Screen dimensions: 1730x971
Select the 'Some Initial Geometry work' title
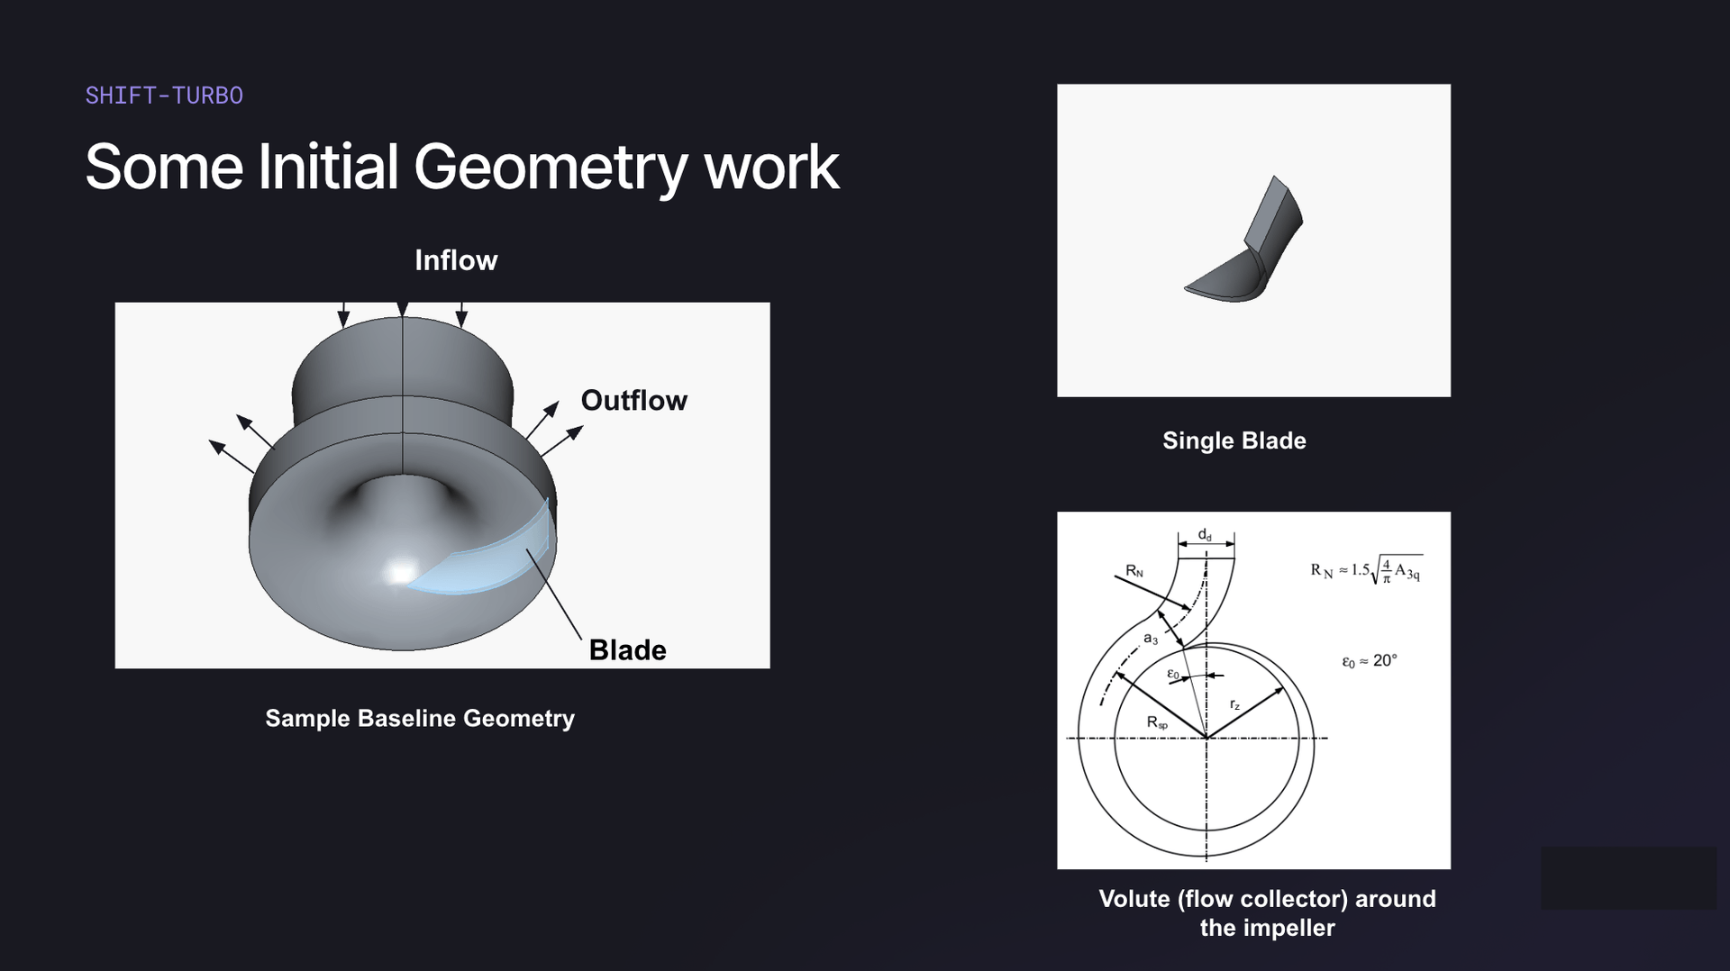pyautogui.click(x=461, y=168)
